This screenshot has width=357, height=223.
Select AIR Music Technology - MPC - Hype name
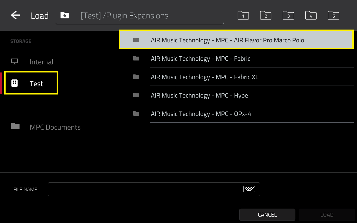pos(199,95)
